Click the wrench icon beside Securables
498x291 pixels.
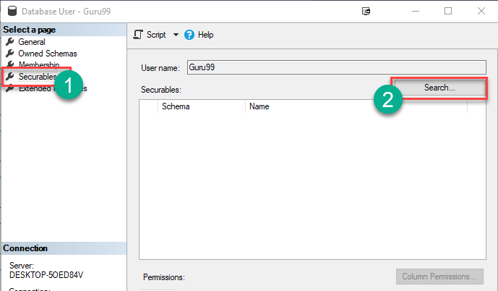pos(10,77)
